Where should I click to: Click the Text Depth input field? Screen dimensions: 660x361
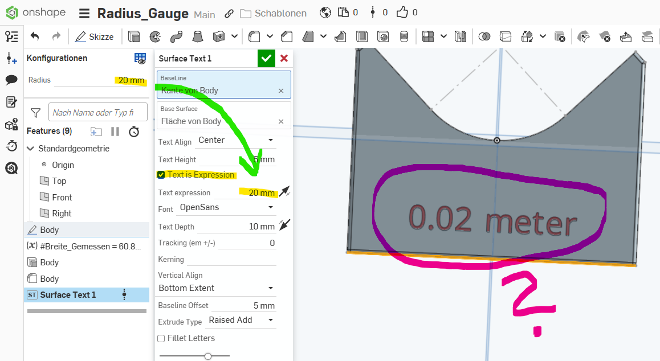(237, 227)
